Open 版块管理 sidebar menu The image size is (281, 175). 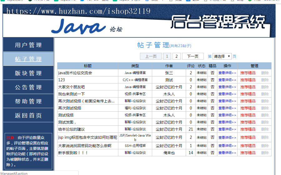[x=28, y=73]
